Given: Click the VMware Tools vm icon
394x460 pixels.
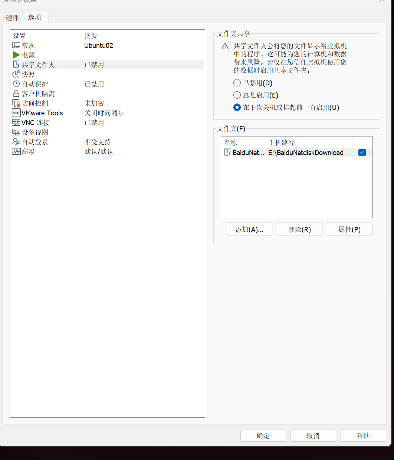Looking at the screenshot, I should point(16,113).
